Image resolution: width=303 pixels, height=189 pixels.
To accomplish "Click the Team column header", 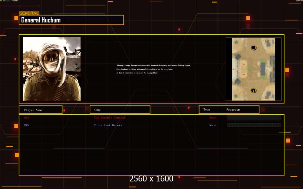I will point(206,110).
